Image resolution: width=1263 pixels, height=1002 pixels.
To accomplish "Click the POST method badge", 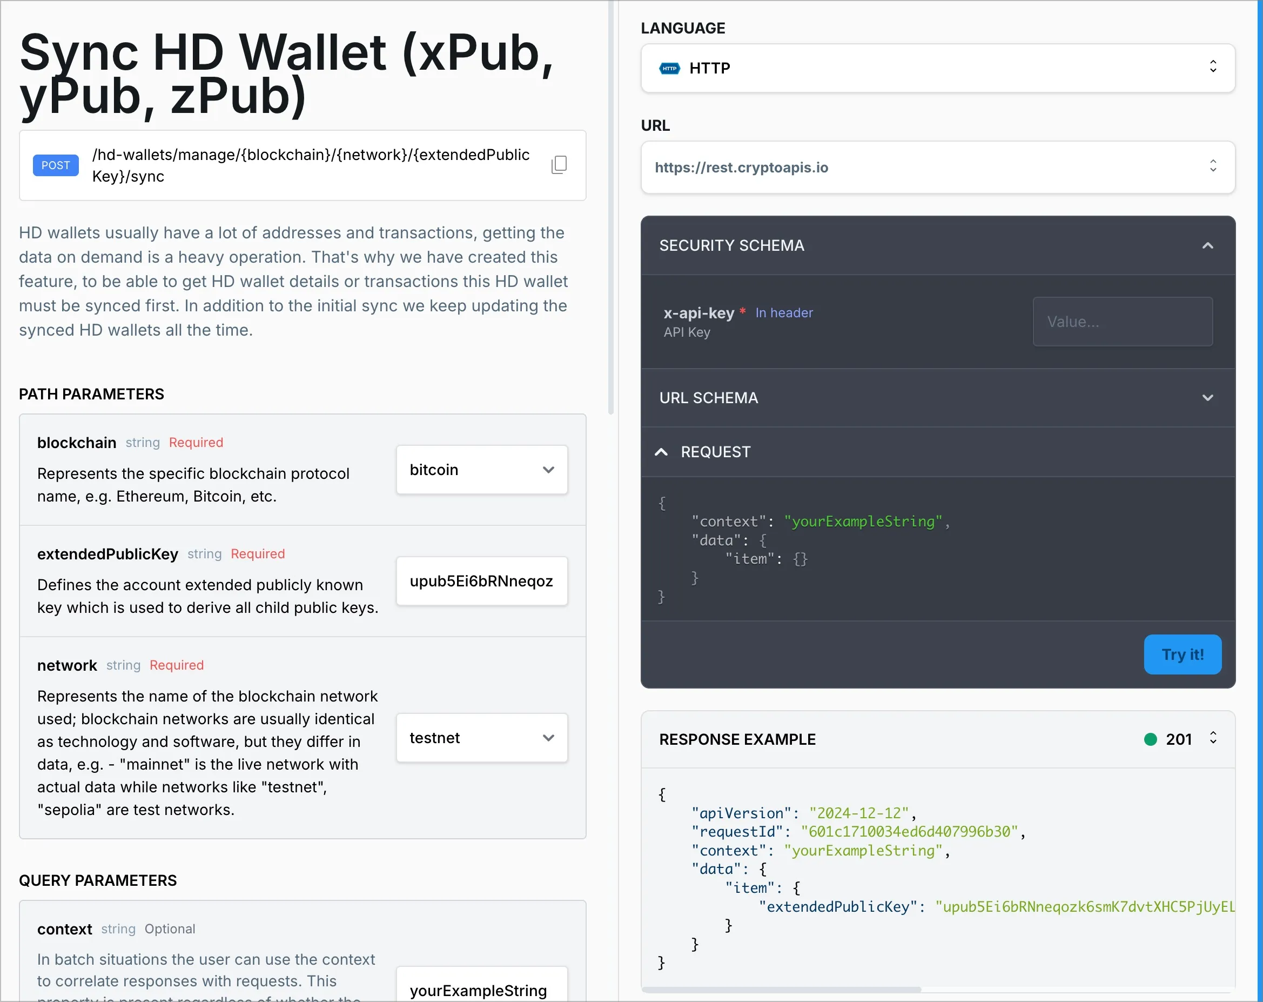I will pos(56,165).
